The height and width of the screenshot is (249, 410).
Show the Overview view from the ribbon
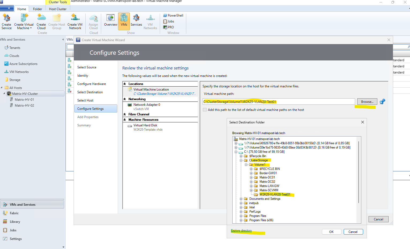click(111, 20)
